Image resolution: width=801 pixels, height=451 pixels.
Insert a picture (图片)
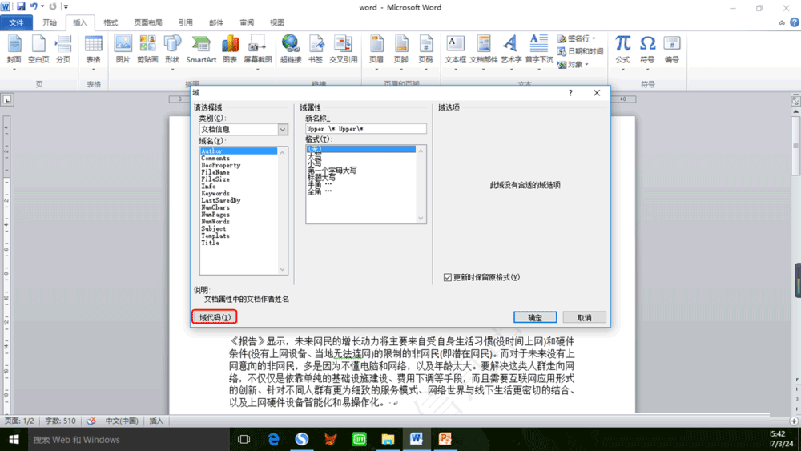point(123,50)
